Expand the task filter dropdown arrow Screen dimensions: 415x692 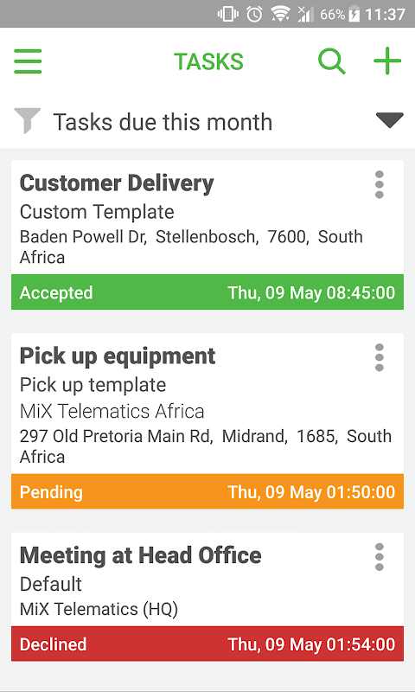point(390,120)
